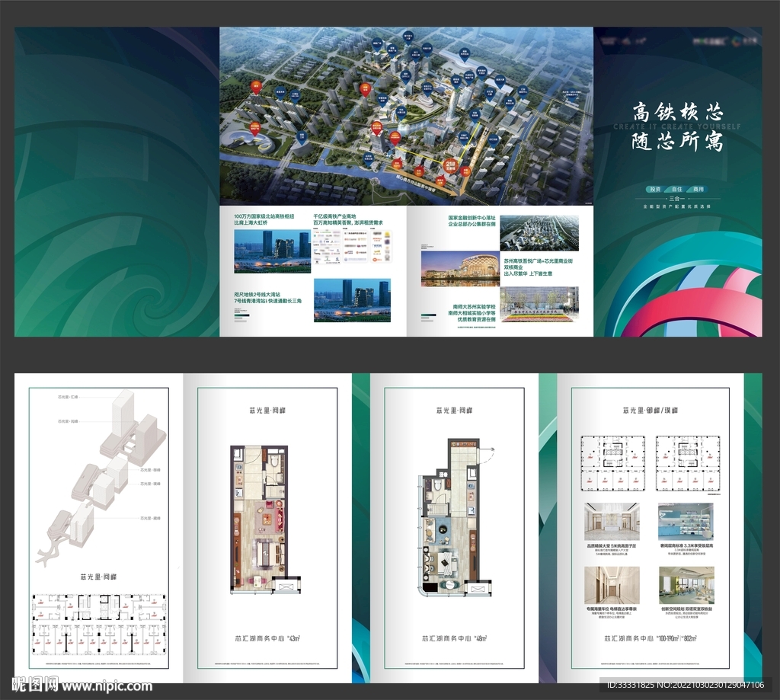The height and width of the screenshot is (700, 780).
Task: Click the left office floor plan under '芯光里·御峰/璞峰'
Action: (x=613, y=464)
